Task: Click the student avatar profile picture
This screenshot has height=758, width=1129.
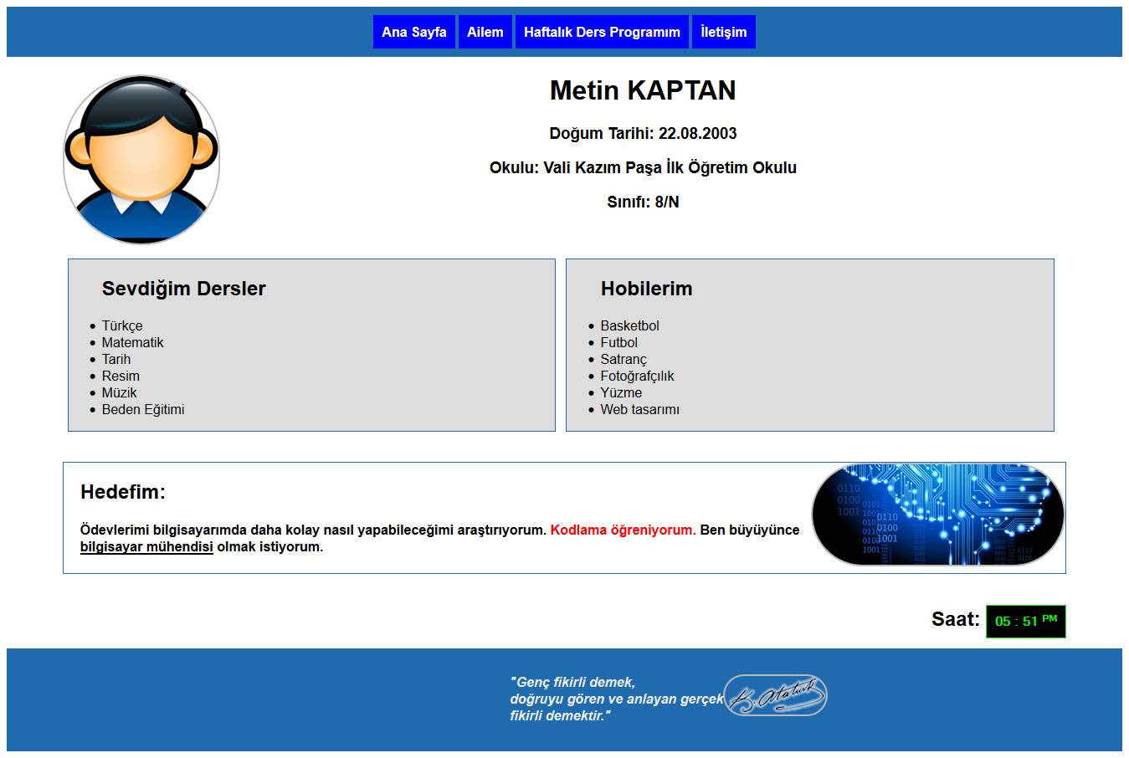Action: pos(141,160)
